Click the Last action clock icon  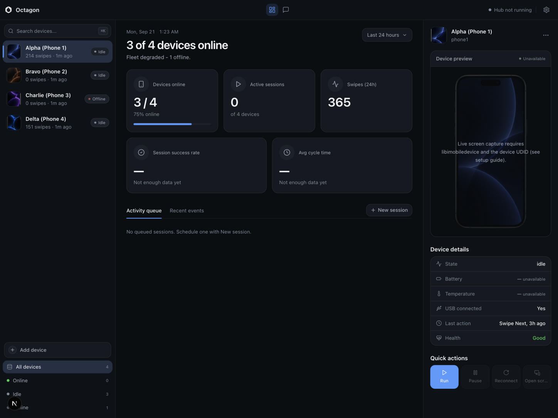[x=439, y=323]
